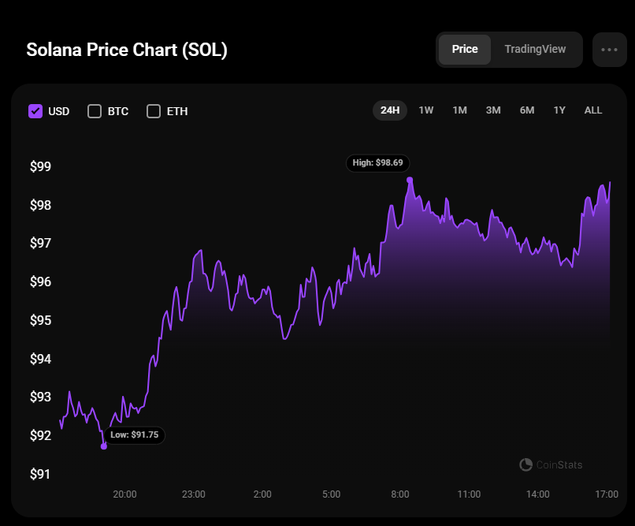The height and width of the screenshot is (526, 635).
Task: Uncheck the USD currency checkbox
Action: pyautogui.click(x=35, y=111)
